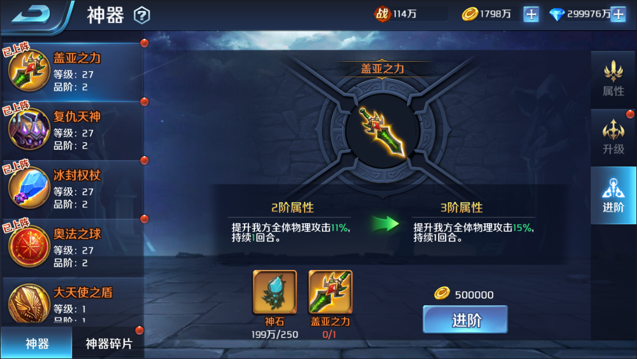Switch to the 升级 side tab
The image size is (637, 359).
(x=613, y=137)
